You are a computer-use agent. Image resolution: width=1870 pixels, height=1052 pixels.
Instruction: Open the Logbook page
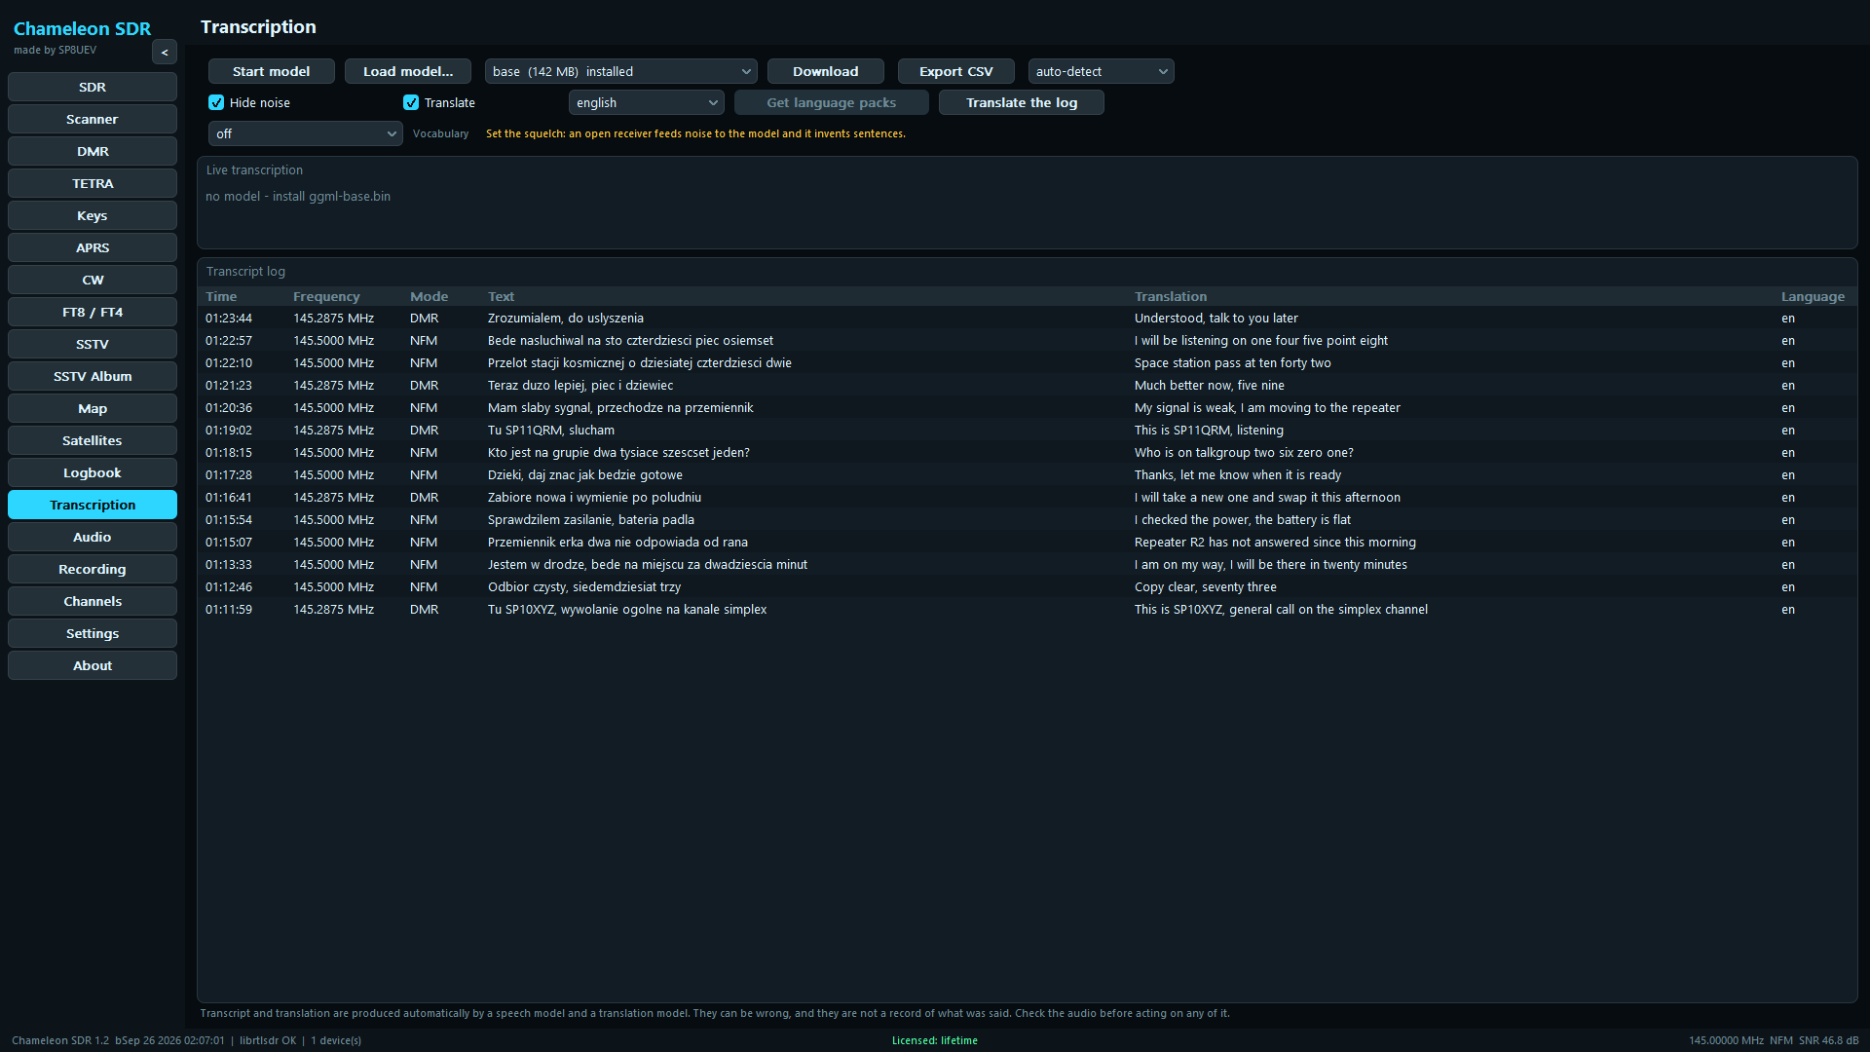pyautogui.click(x=93, y=472)
